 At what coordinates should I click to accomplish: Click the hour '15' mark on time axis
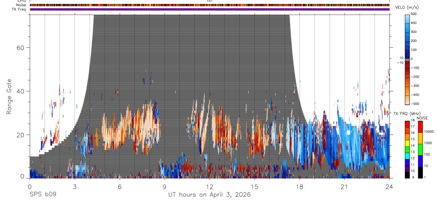tap(254, 186)
